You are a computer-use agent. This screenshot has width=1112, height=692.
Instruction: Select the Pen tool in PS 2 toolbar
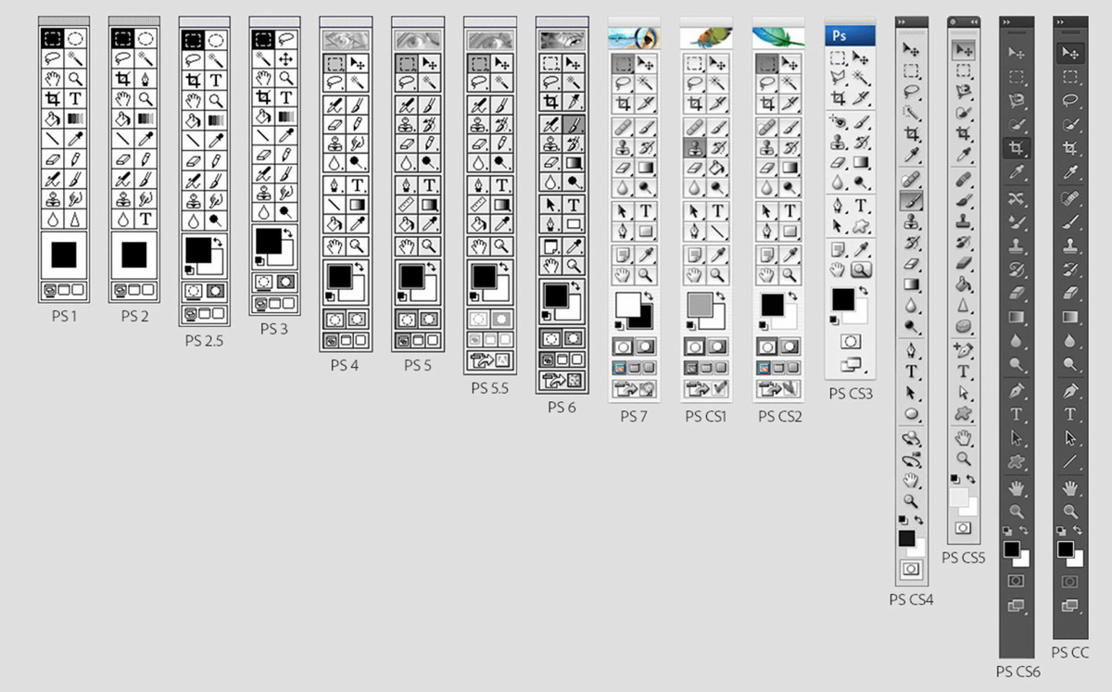146,79
